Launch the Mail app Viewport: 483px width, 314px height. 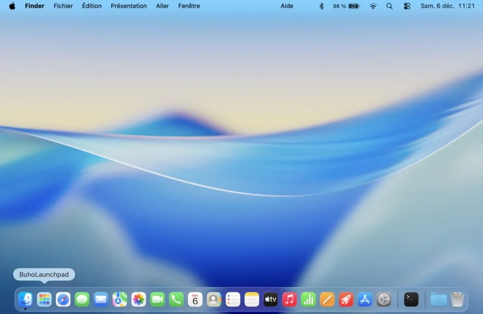(x=100, y=299)
